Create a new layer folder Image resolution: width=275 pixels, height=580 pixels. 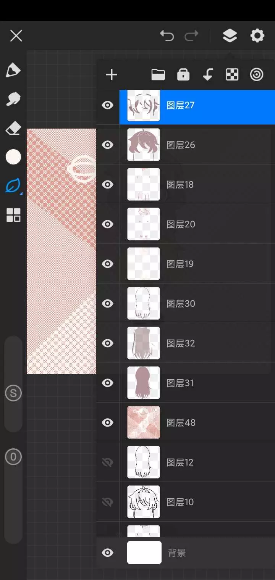158,75
